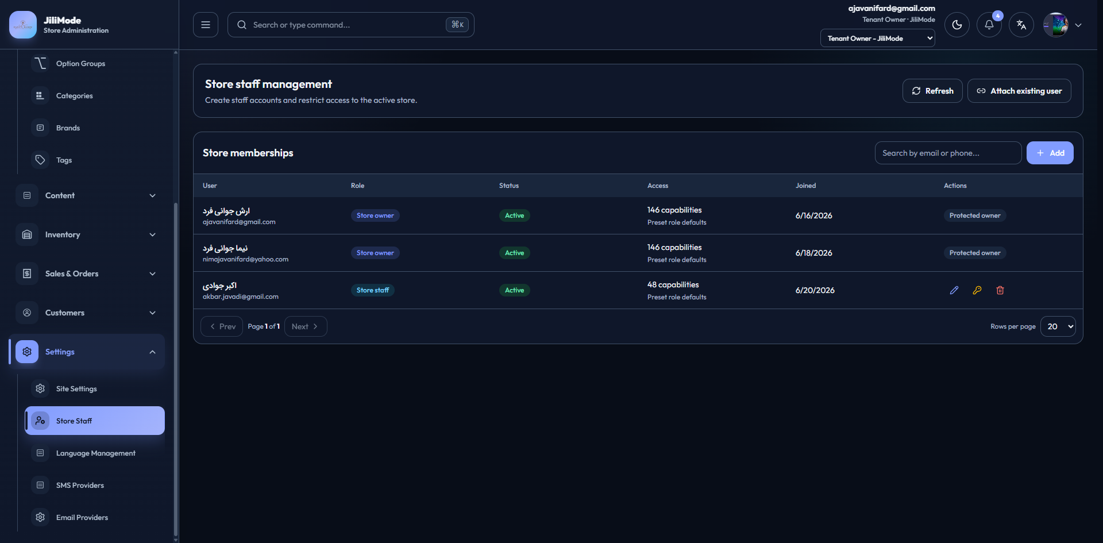This screenshot has width=1103, height=543.
Task: Click the Add membership button
Action: 1050,153
